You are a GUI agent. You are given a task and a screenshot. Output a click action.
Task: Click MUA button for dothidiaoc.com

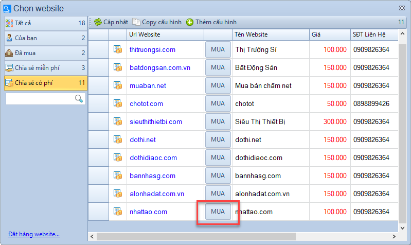(x=218, y=157)
